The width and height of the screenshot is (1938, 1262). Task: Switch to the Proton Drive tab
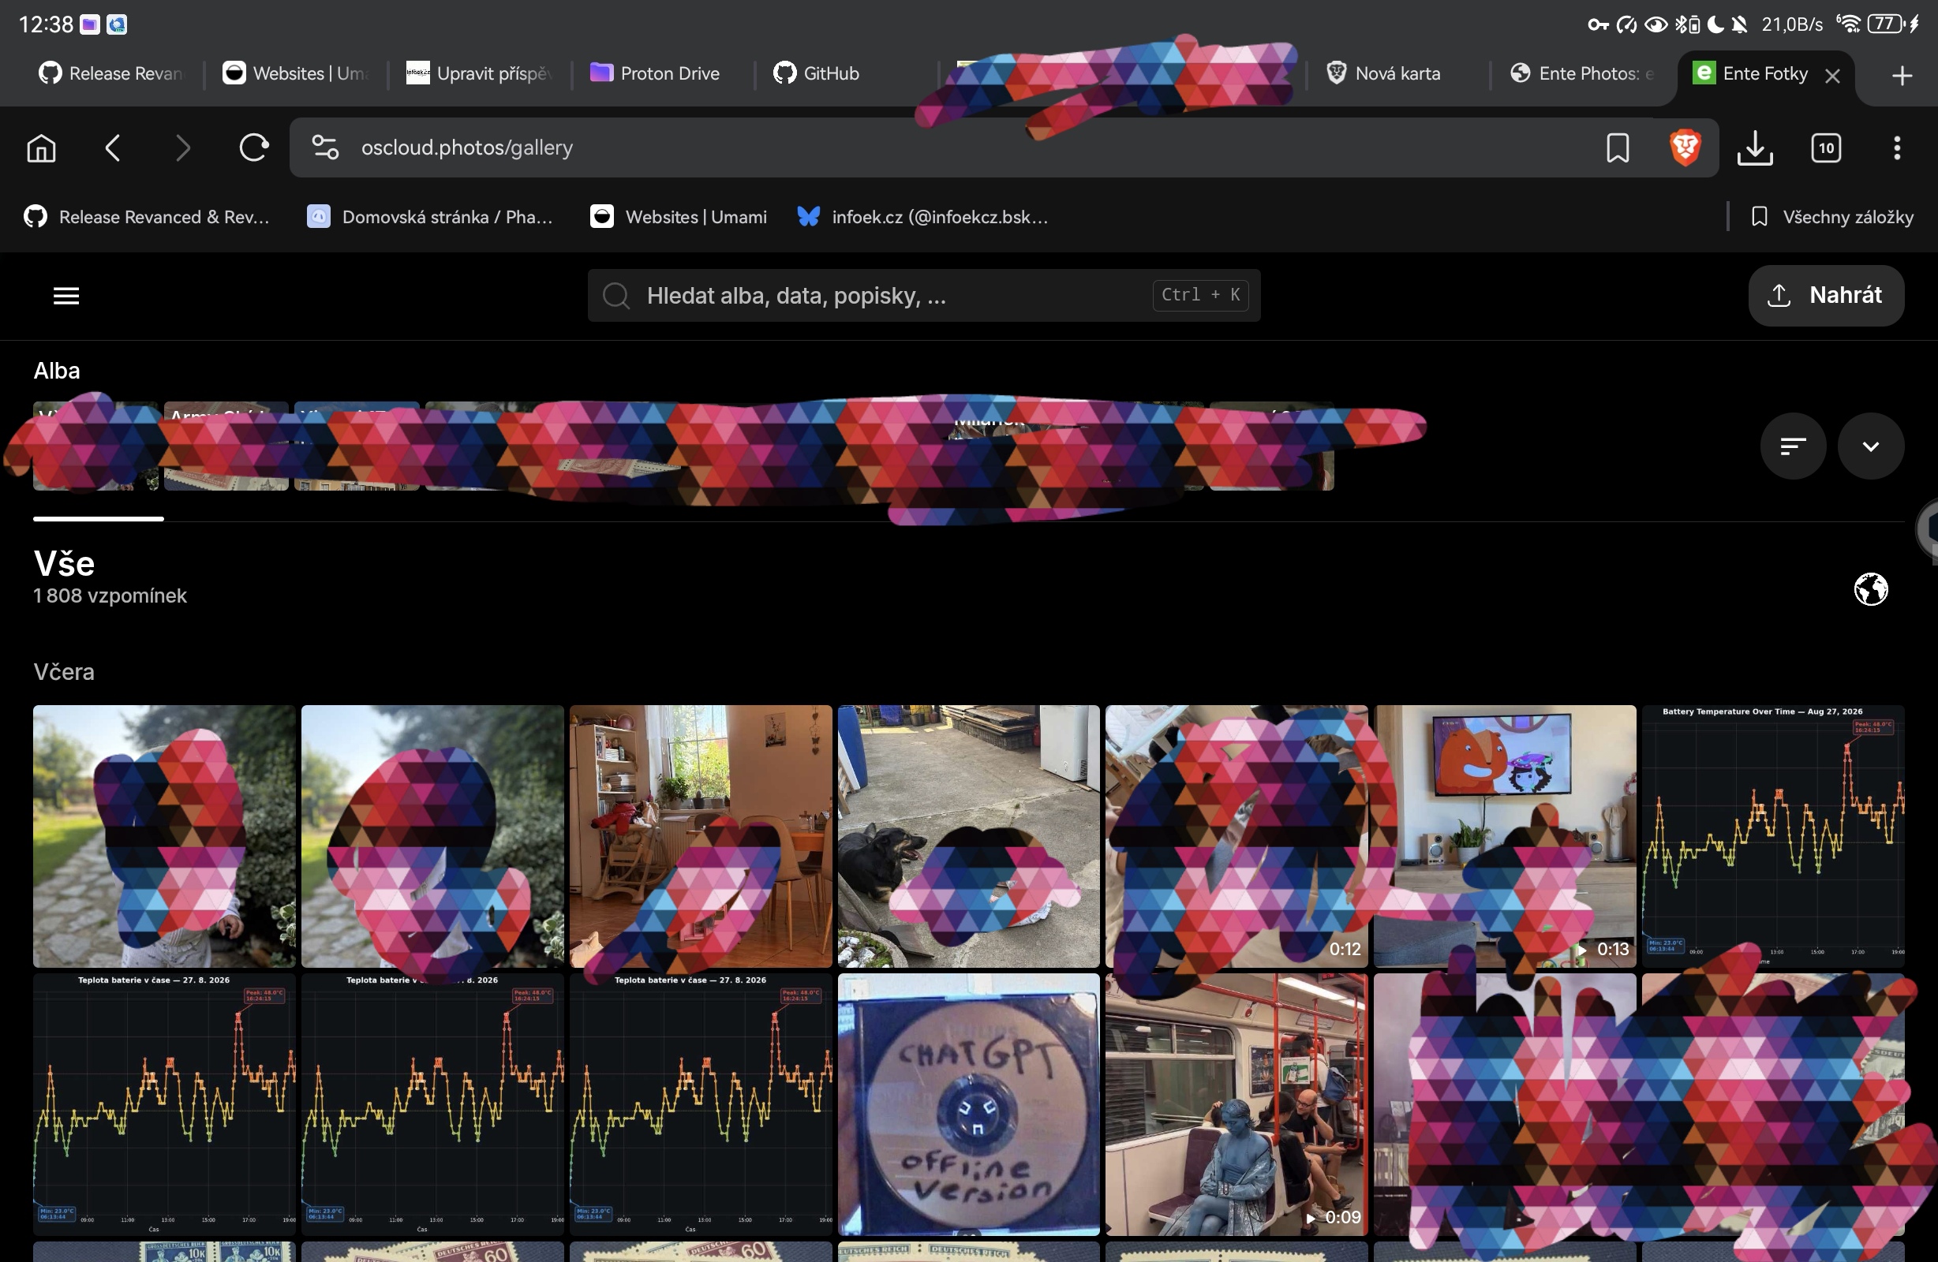[x=663, y=73]
